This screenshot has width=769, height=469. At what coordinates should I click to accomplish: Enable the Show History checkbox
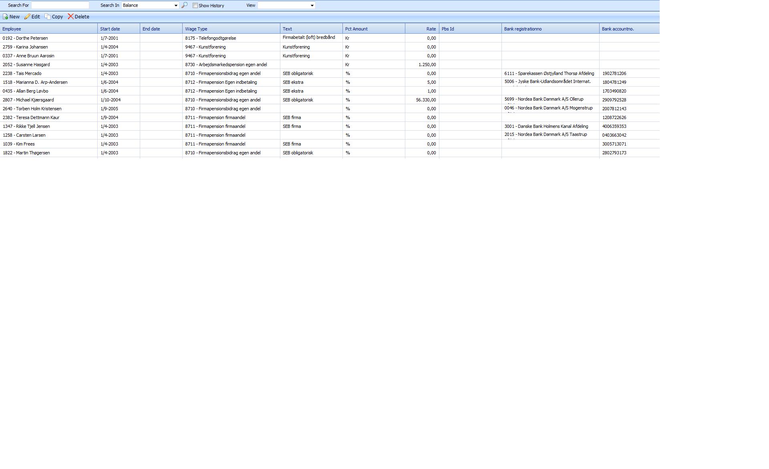click(x=195, y=6)
